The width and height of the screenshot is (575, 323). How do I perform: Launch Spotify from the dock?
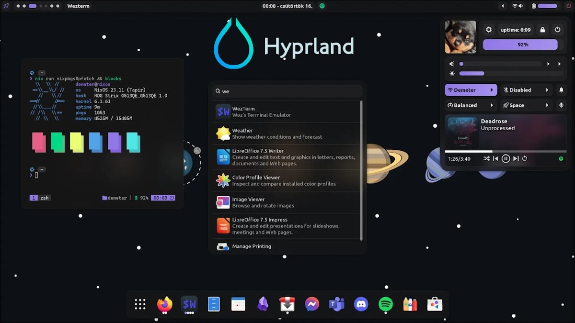[385, 304]
